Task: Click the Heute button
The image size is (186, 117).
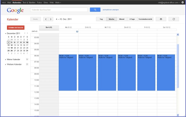Action: point(35,19)
